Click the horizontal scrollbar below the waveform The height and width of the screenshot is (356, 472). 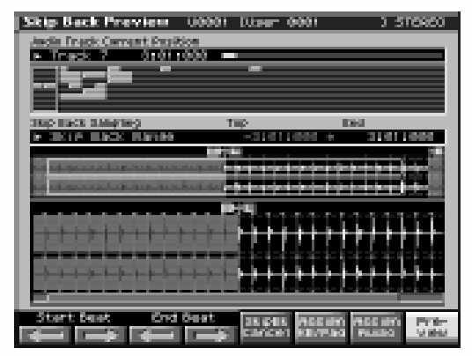[x=238, y=298]
